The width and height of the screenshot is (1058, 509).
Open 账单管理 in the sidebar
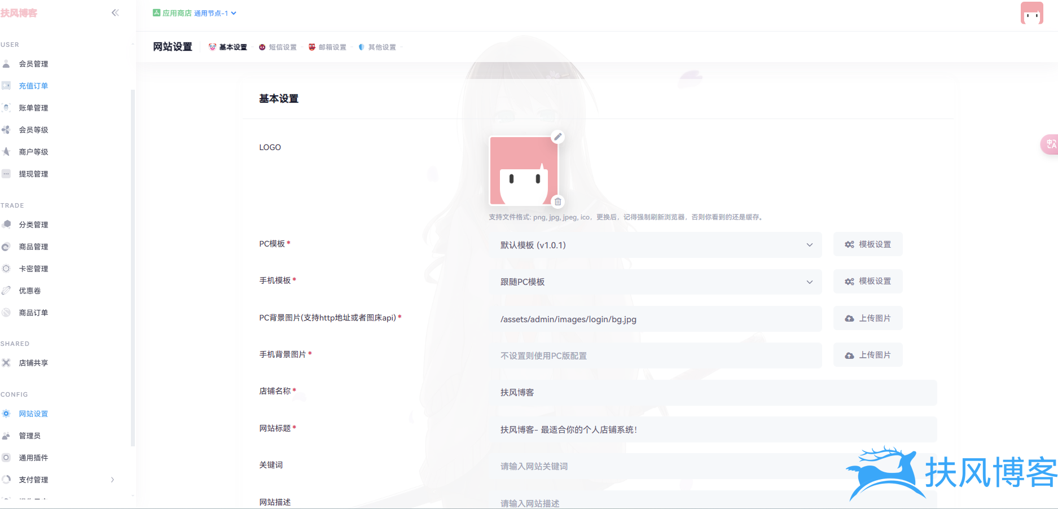(x=33, y=108)
